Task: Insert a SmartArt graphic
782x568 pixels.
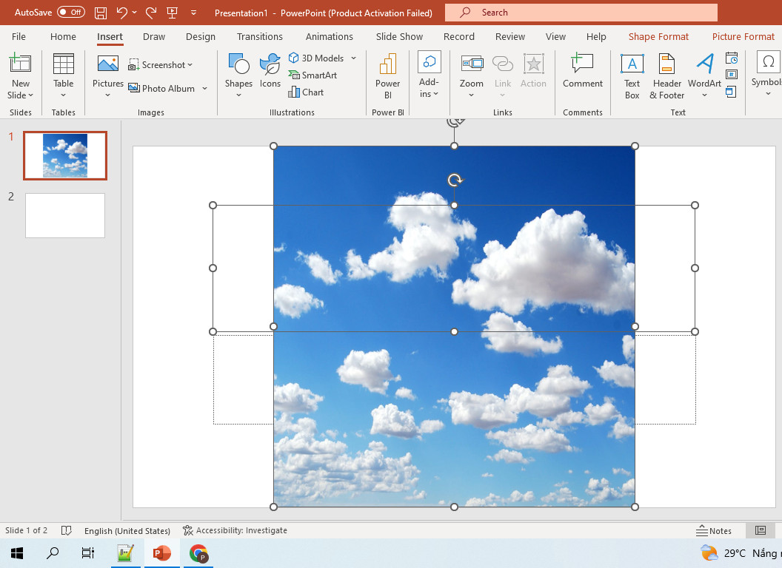Action: tap(313, 75)
